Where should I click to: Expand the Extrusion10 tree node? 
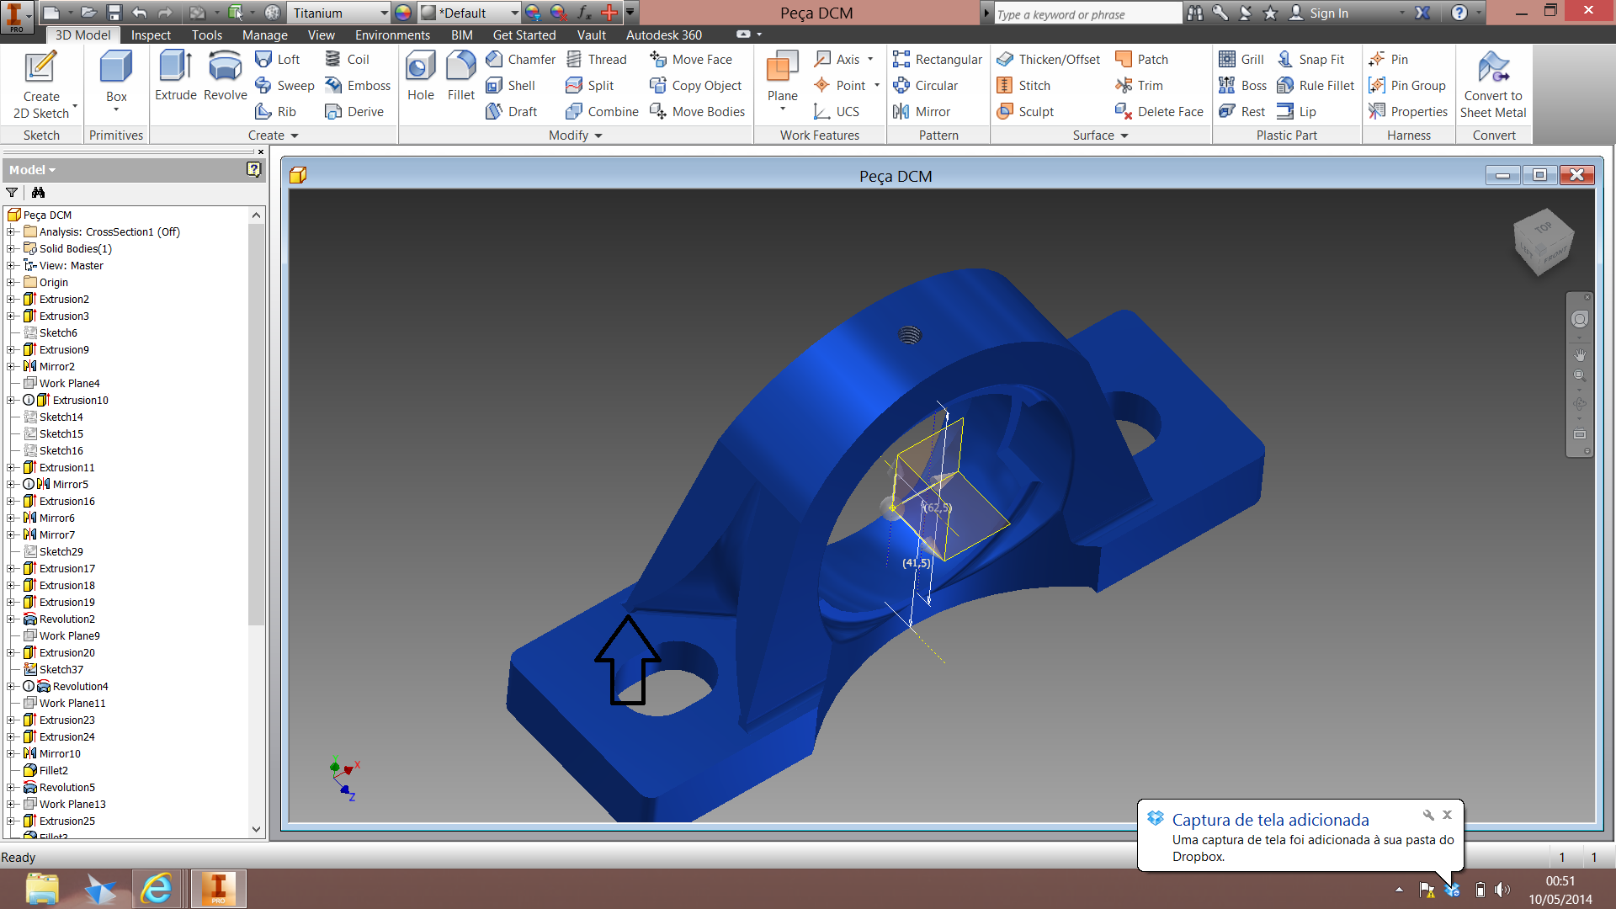11,401
